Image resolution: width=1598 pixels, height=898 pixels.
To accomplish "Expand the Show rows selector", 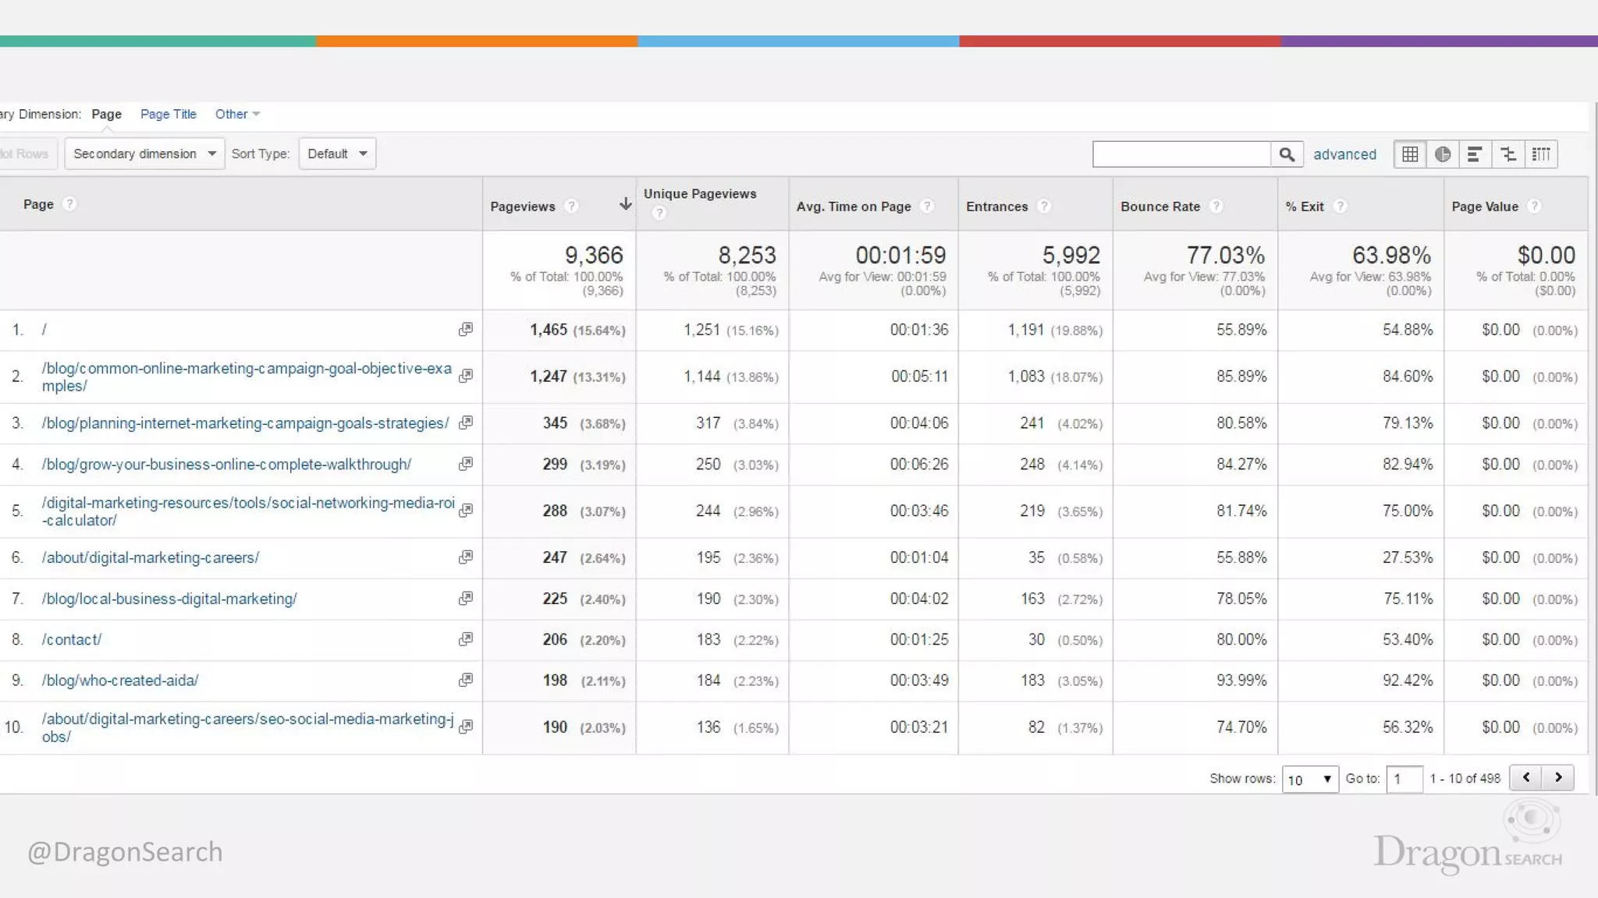I will tap(1309, 779).
